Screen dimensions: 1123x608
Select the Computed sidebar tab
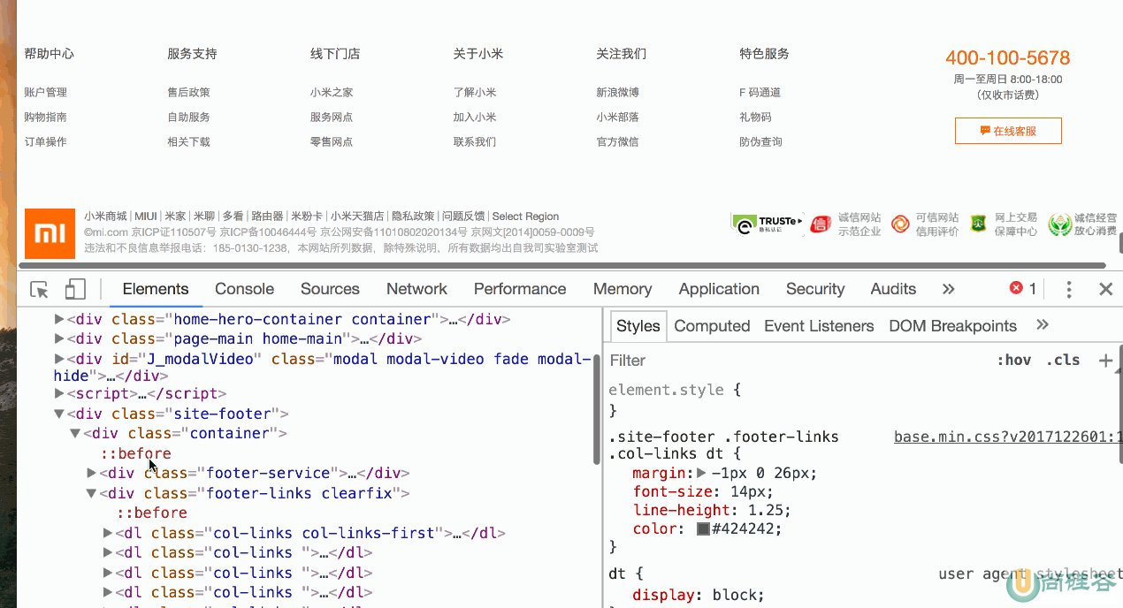[712, 326]
